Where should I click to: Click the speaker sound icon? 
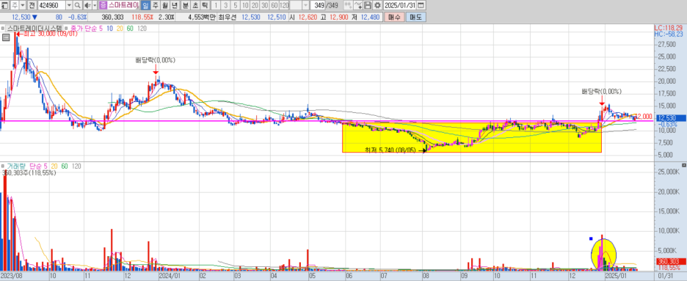pyautogui.click(x=87, y=5)
